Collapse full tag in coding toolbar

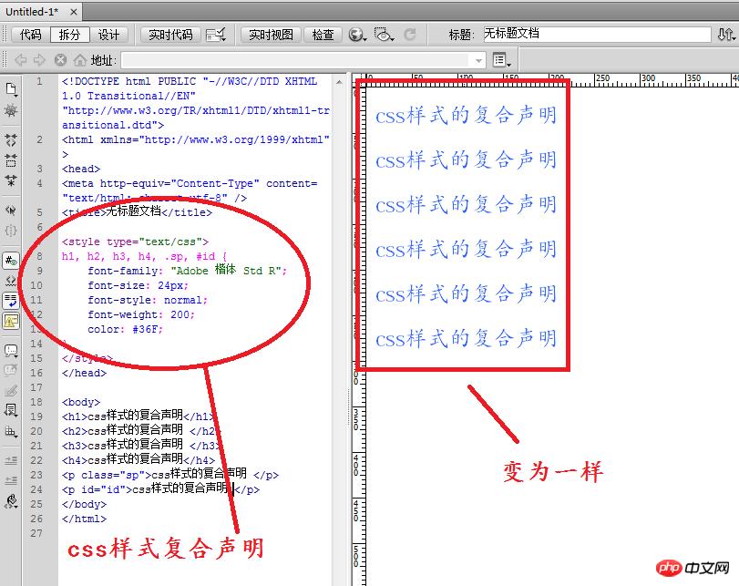click(x=11, y=140)
